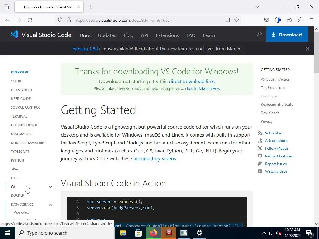List all tabs with the dropdown chevron
Screen dimensions: 319x239
point(257,7)
